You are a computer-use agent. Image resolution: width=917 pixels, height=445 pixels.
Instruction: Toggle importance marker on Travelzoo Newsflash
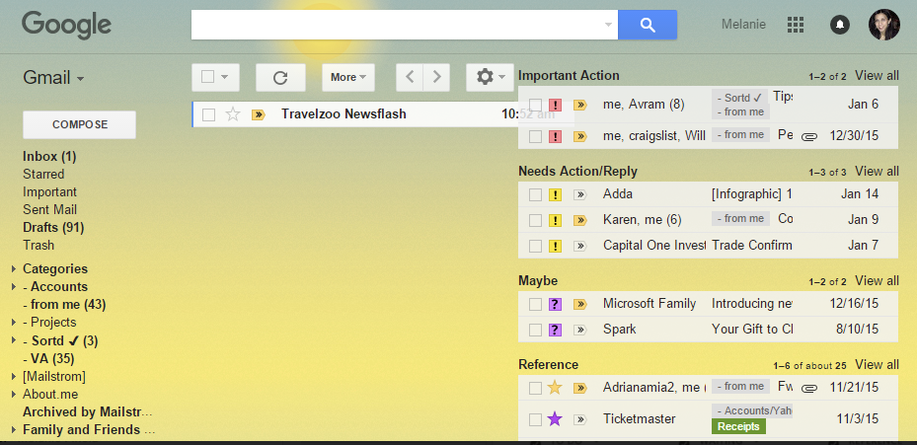(x=259, y=114)
